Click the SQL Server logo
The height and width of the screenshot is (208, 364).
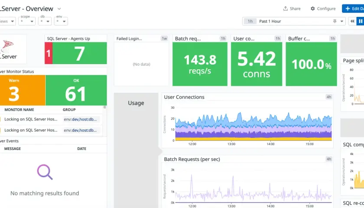[9, 49]
